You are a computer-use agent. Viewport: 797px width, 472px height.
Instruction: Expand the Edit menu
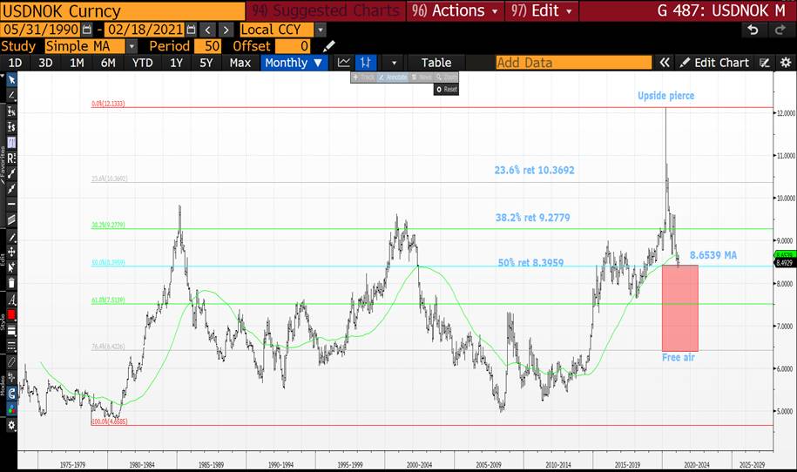click(x=541, y=10)
